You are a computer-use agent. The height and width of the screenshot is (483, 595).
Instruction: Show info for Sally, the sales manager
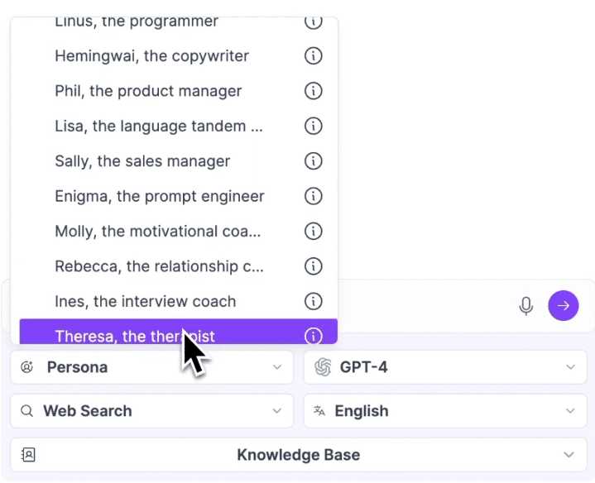click(x=313, y=161)
